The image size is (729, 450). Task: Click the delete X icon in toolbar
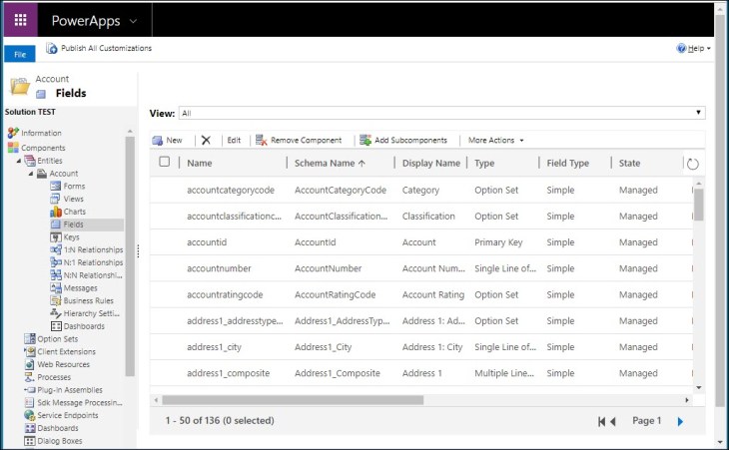pos(206,141)
